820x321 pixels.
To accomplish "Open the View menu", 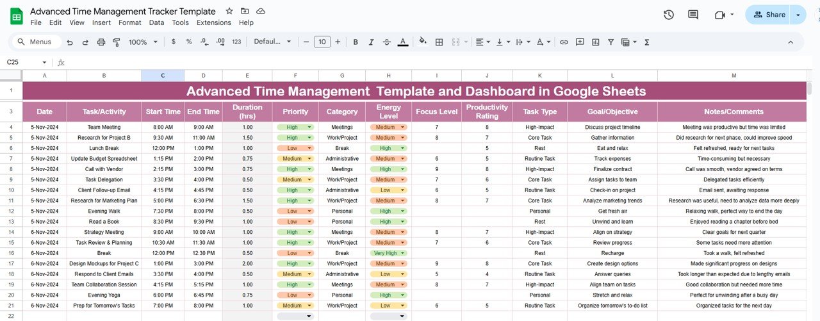I will [x=77, y=22].
